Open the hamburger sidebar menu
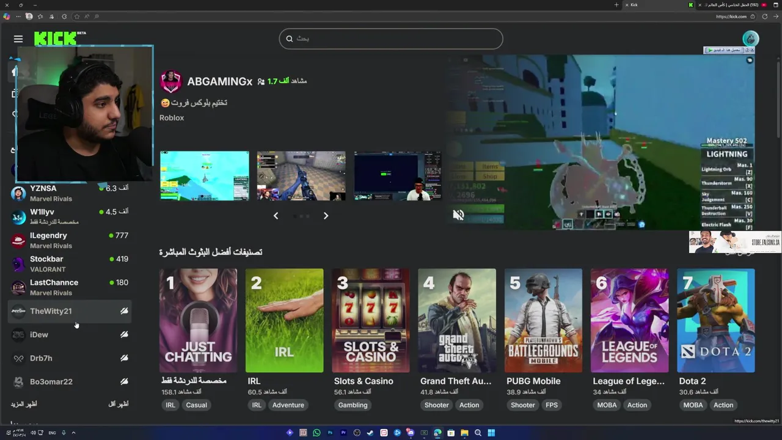 [18, 38]
